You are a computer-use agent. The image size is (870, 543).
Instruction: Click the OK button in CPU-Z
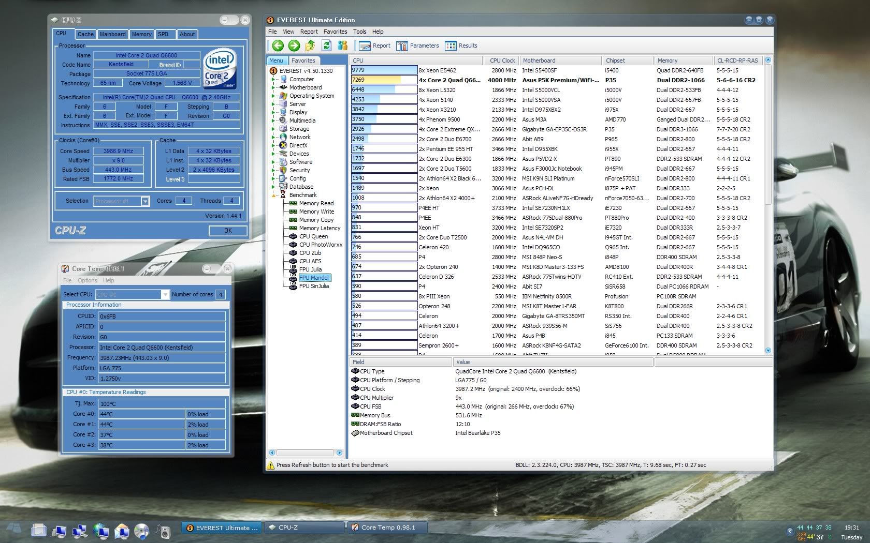228,231
